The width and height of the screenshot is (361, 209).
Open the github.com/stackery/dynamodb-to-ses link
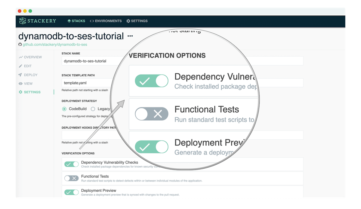[x=55, y=45]
